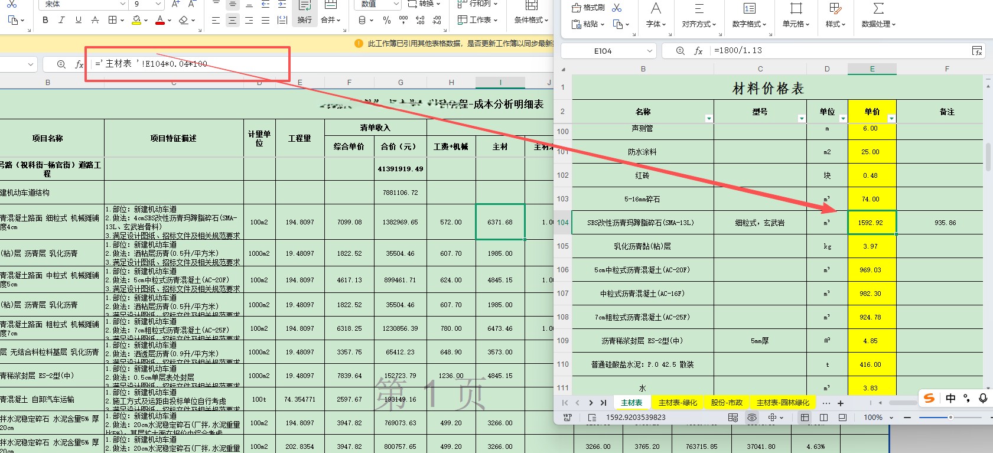Open the 名称 column filter dropdown
Image resolution: width=993 pixels, height=453 pixels.
(x=709, y=119)
